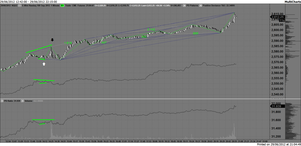
Task: Click the 16:09 time label on time axis
Action: (x=100, y=141)
